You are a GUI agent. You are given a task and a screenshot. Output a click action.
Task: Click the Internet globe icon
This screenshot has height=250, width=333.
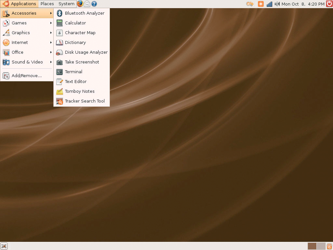6,43
